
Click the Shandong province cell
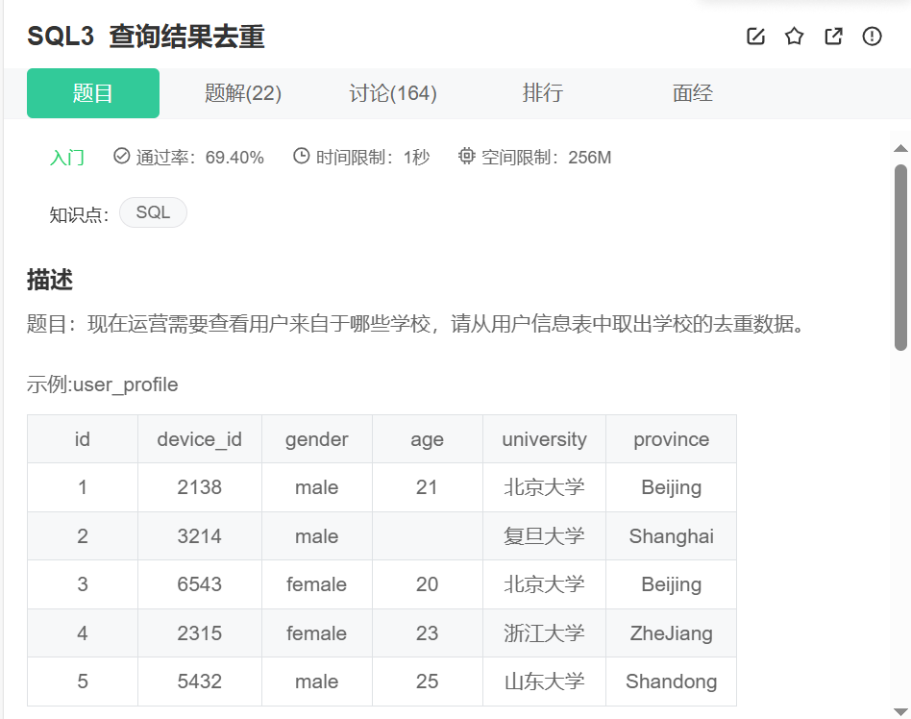[671, 682]
